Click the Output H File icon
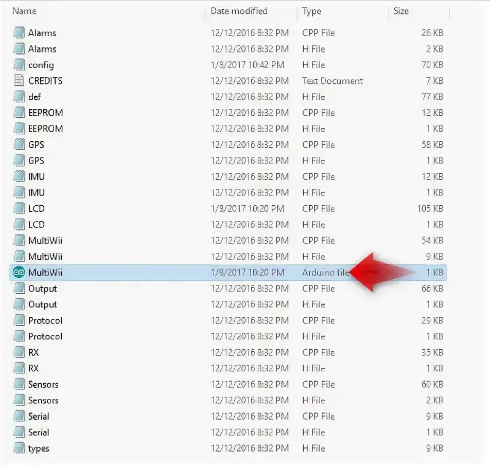The image size is (490, 467). pyautogui.click(x=19, y=304)
